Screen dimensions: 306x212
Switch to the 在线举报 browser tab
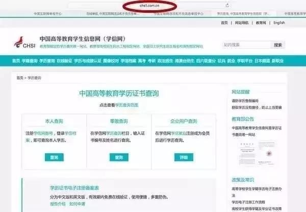[x=113, y=14]
